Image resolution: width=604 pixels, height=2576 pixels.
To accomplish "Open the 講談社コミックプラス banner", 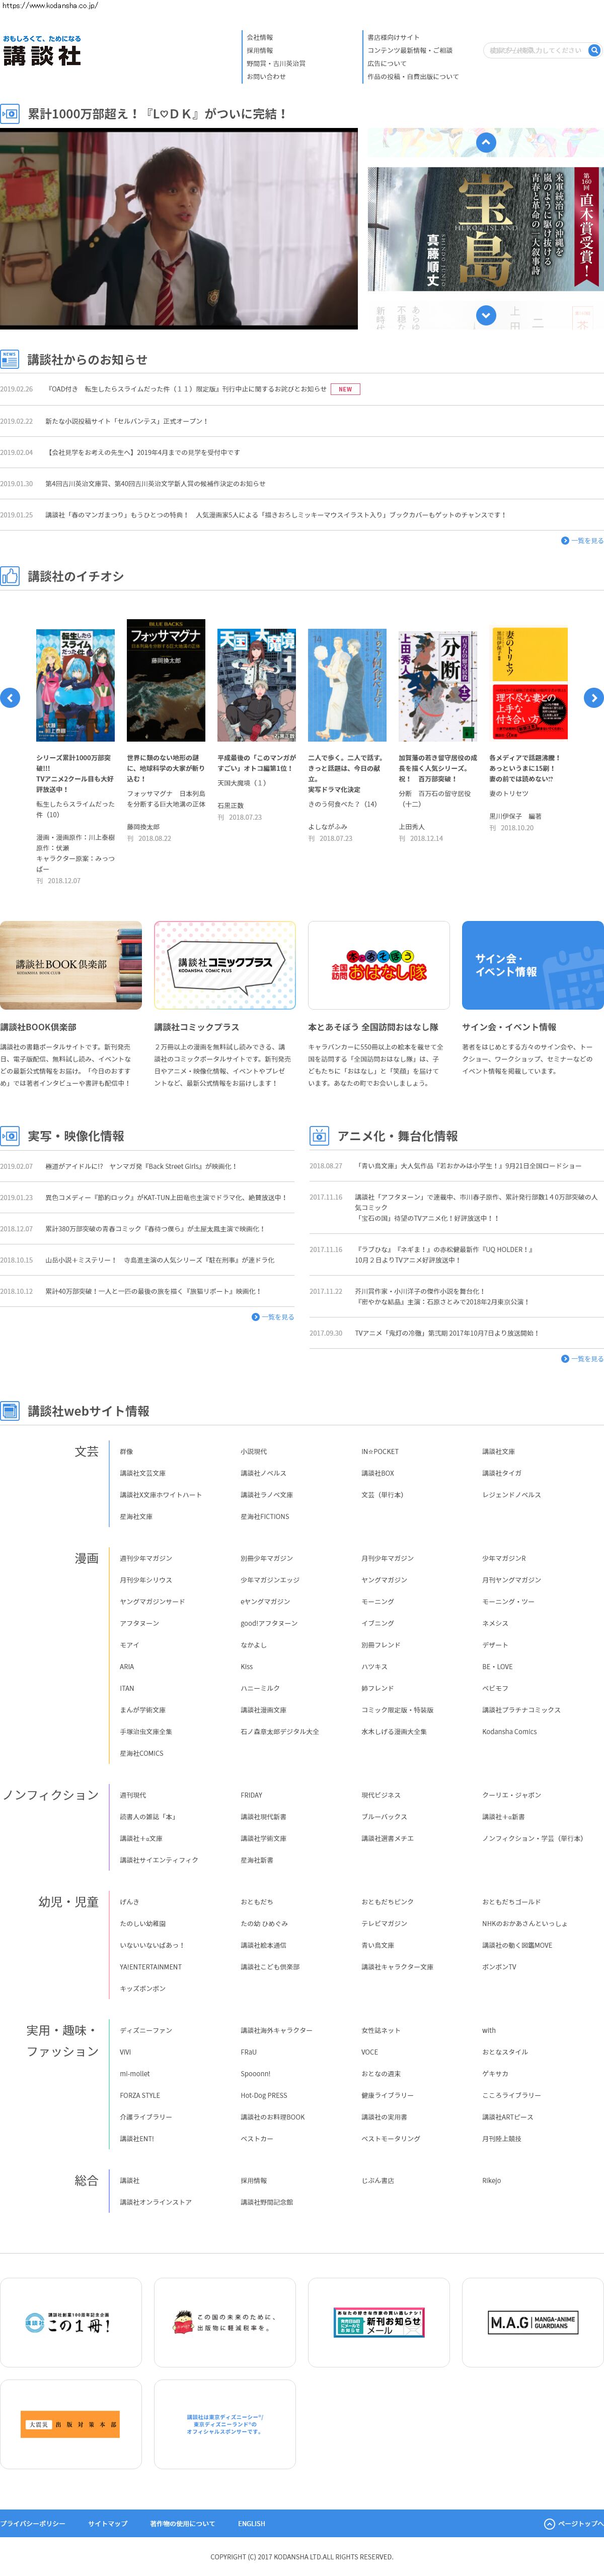I will (224, 966).
